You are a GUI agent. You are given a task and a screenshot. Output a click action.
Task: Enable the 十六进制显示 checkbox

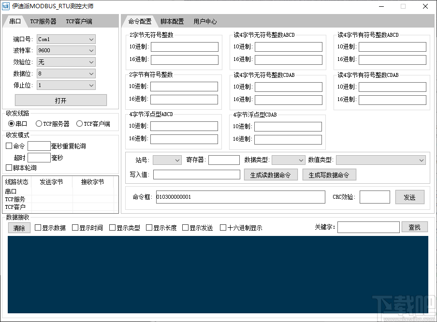coord(223,227)
